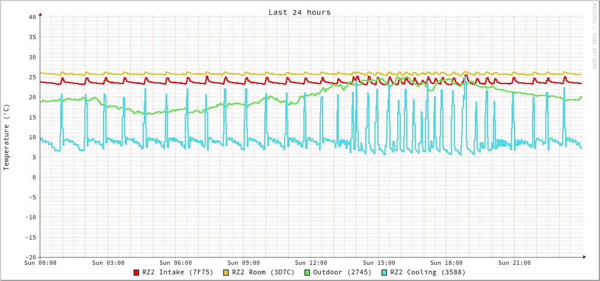Click the 'Last 24 hours' graph title
The width and height of the screenshot is (600, 281).
point(299,12)
